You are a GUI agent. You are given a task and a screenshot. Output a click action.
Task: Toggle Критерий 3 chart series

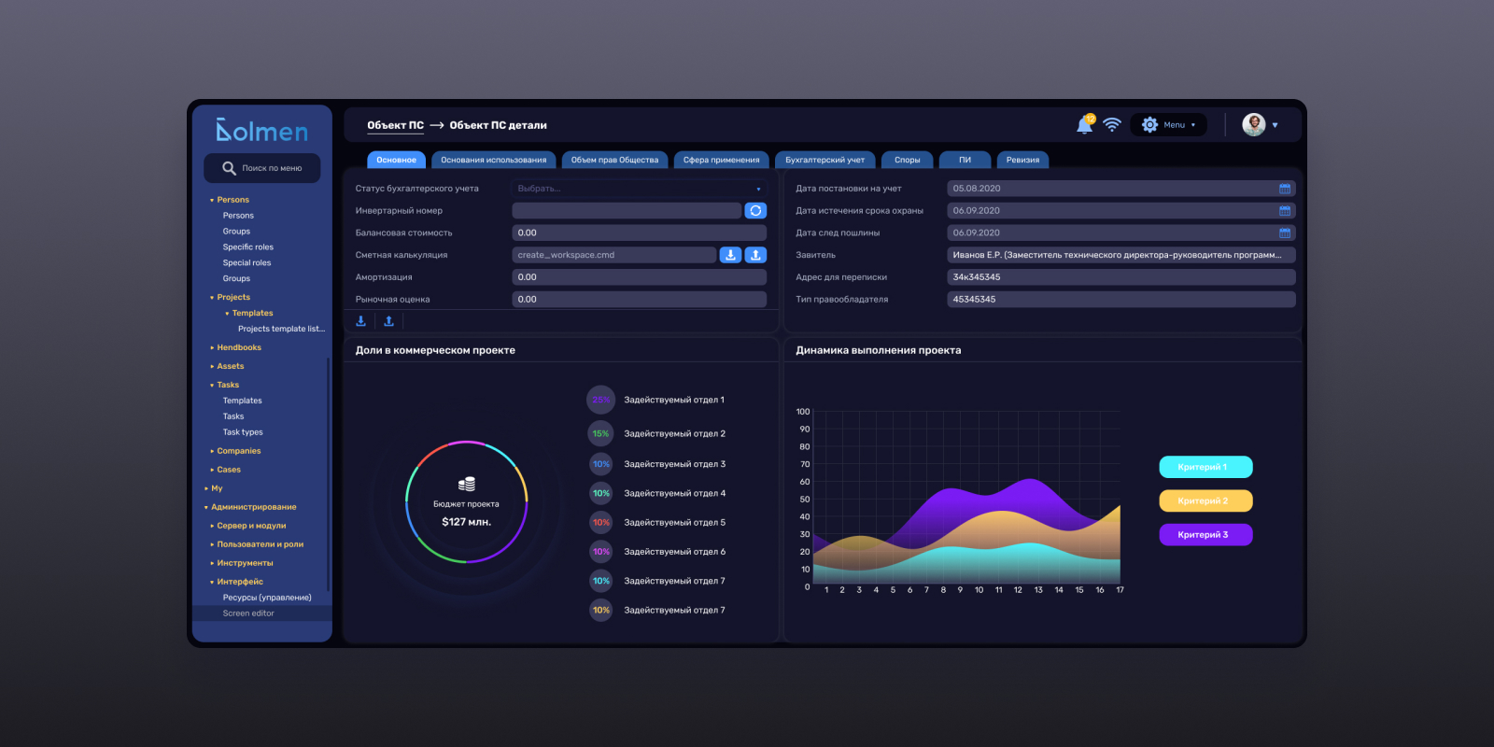tap(1205, 534)
